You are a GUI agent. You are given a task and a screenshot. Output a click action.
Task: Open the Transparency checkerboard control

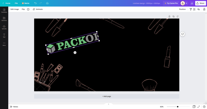195,9
